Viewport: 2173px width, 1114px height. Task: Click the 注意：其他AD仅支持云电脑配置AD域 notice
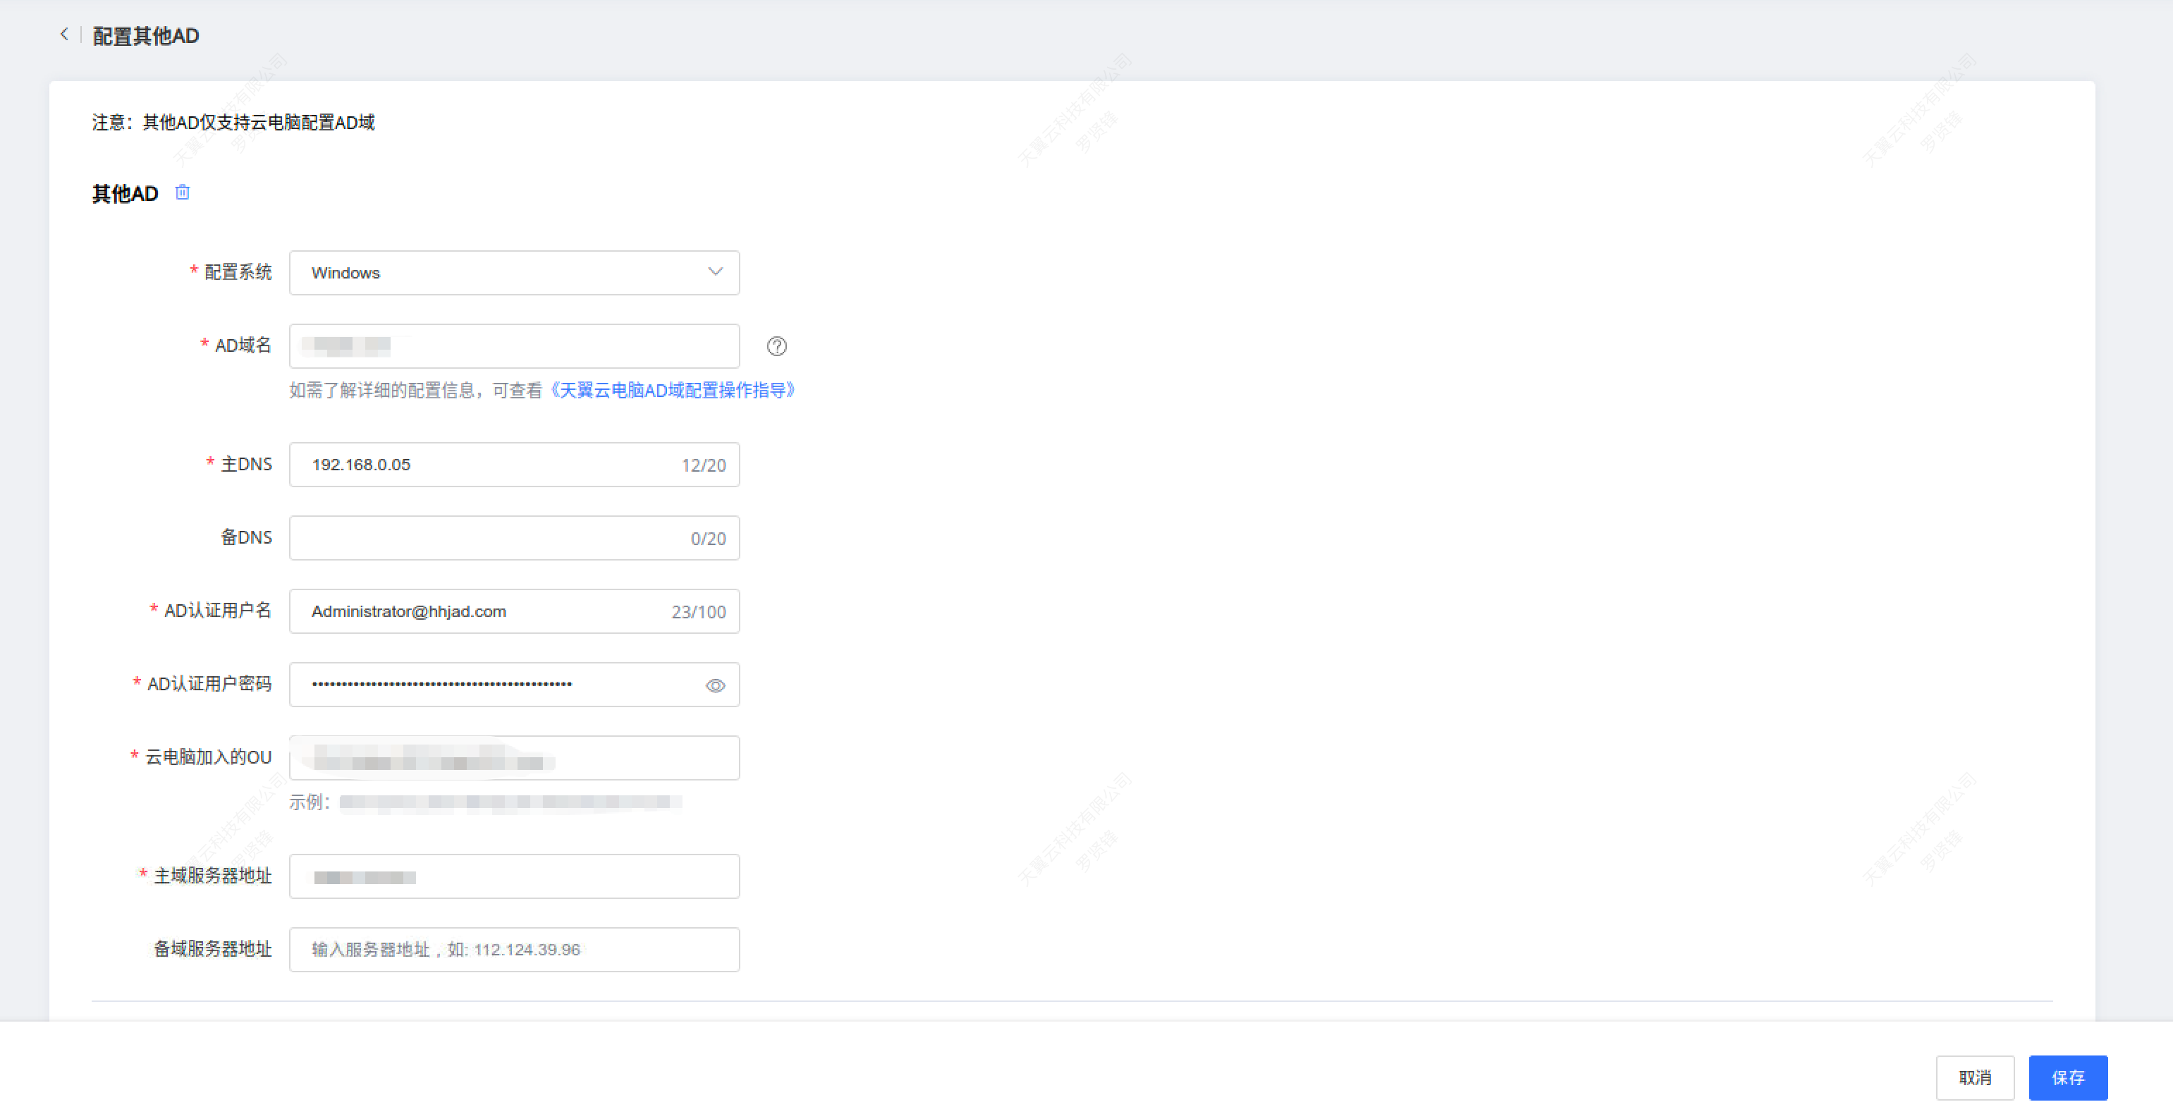point(233,122)
